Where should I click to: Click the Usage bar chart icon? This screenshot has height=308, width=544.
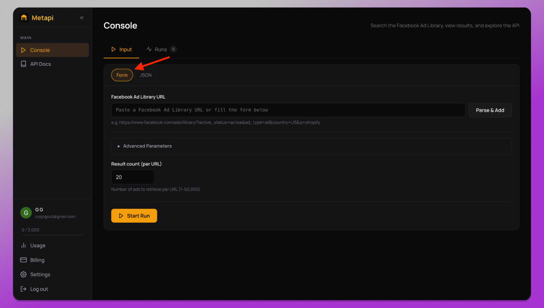[x=24, y=245]
